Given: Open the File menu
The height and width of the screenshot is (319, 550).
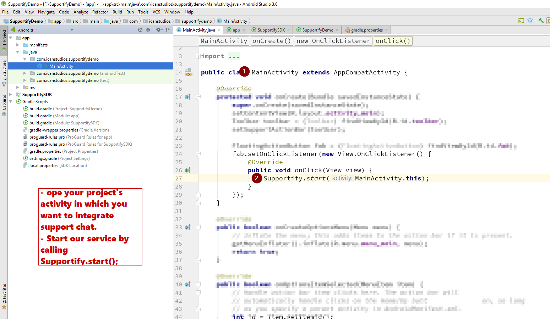Looking at the screenshot, I should coord(5,12).
